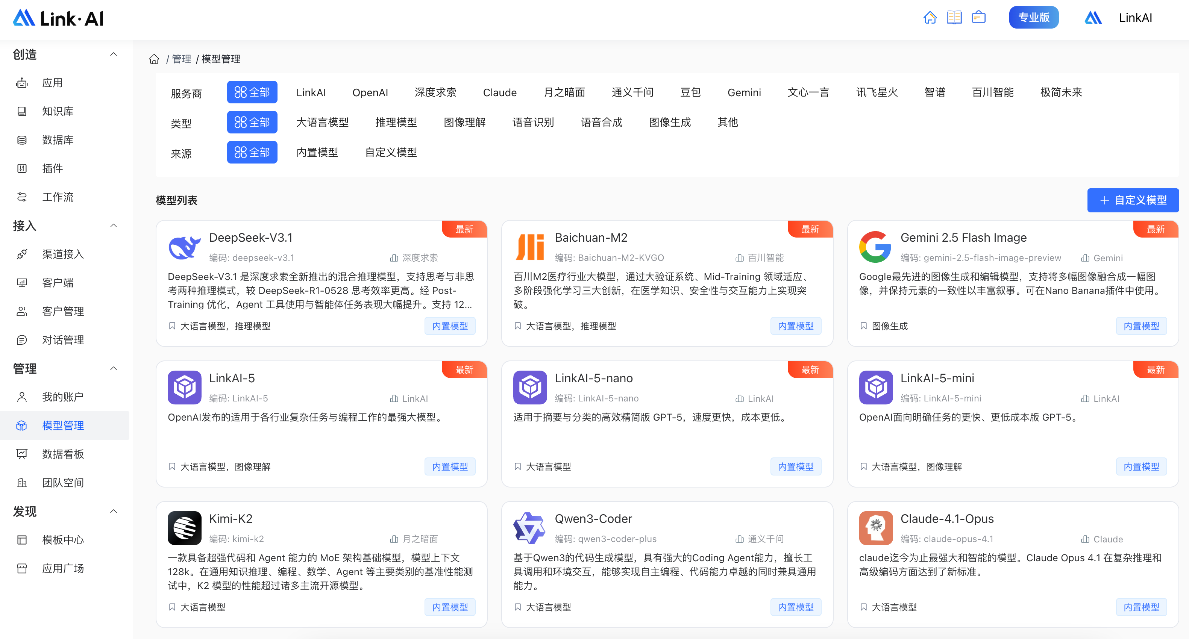Select 全部 in the 来源 filter row

[x=252, y=152]
